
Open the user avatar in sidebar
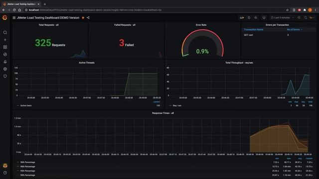point(5,166)
